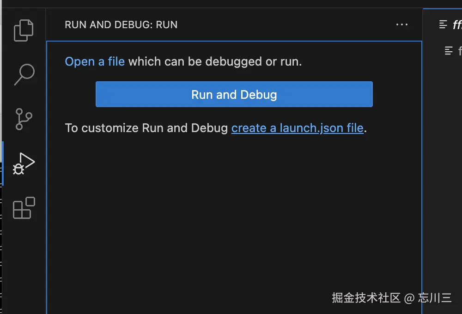Select the Run and Debug bug icon
Image resolution: width=462 pixels, height=314 pixels.
click(24, 163)
